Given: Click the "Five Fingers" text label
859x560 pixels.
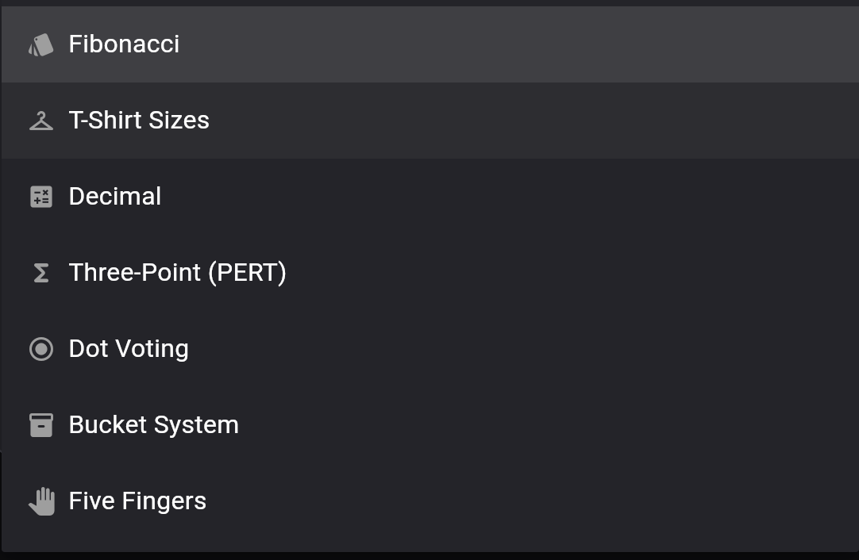Looking at the screenshot, I should click(x=137, y=501).
